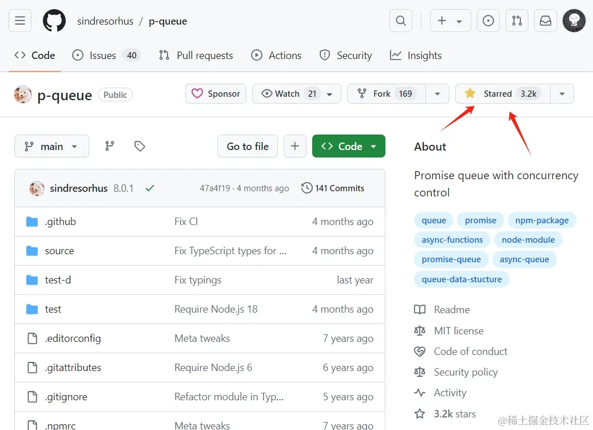Open the Watch 21 dropdown
The image size is (593, 430).
(x=297, y=93)
